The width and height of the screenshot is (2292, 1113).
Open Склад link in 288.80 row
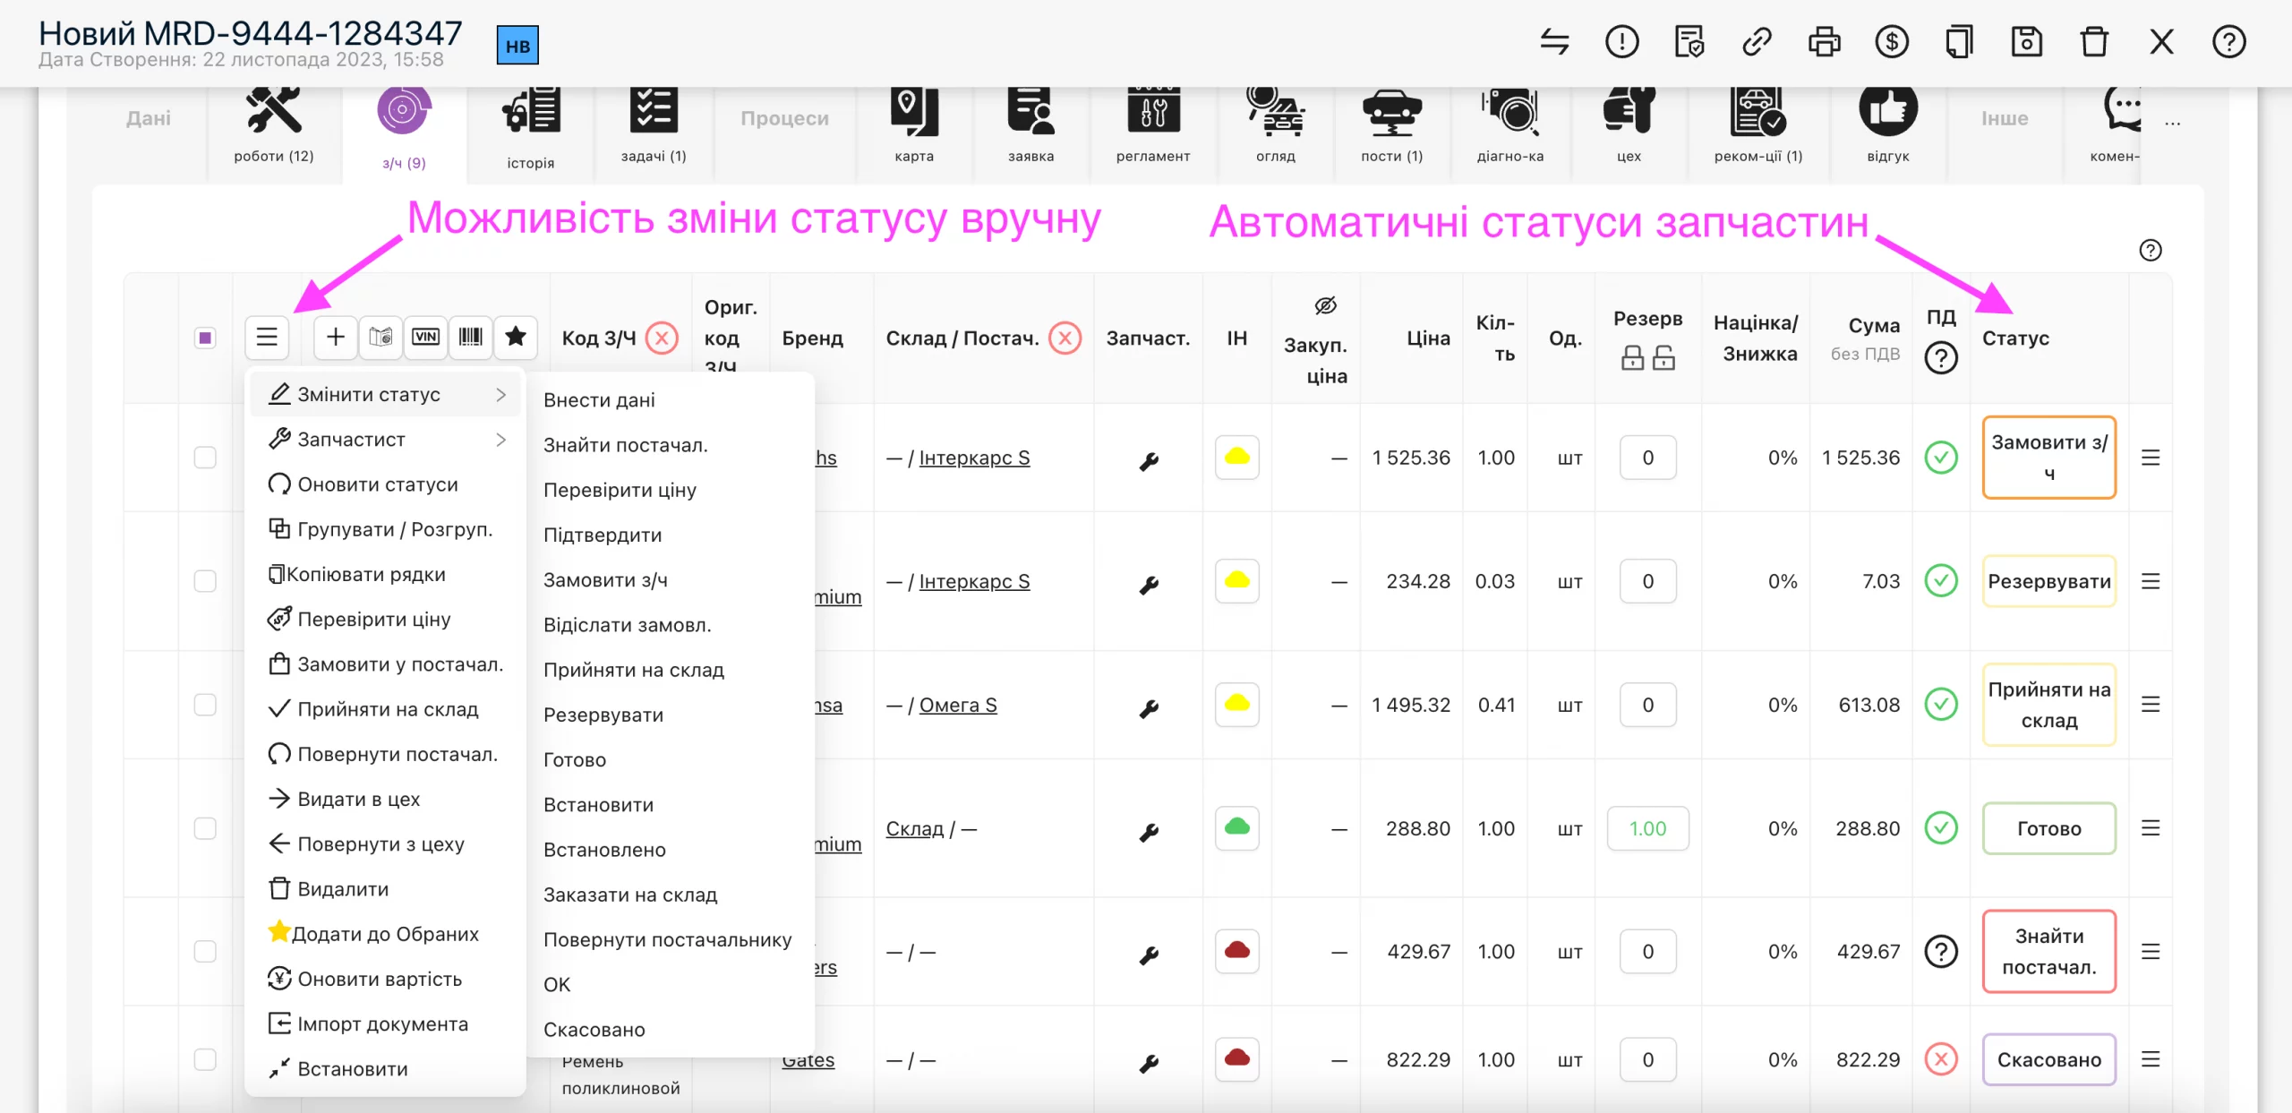point(914,828)
